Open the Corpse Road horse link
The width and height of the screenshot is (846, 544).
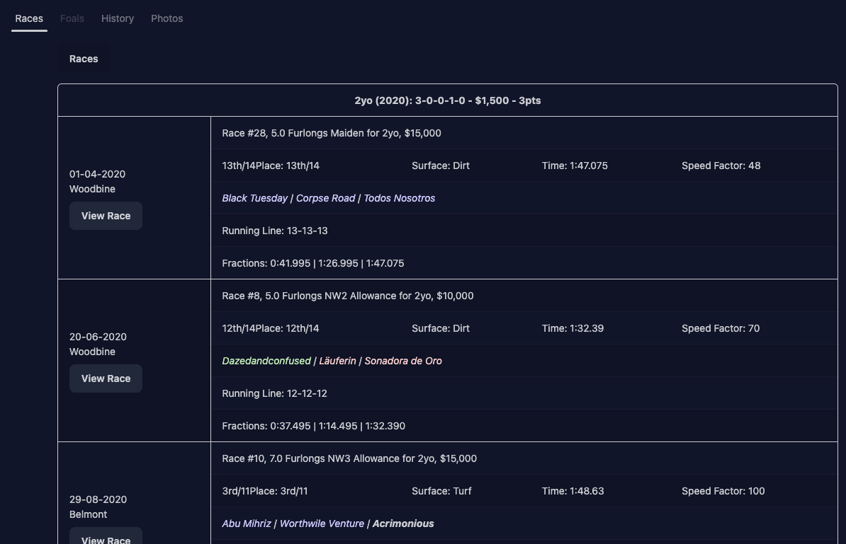pos(325,198)
